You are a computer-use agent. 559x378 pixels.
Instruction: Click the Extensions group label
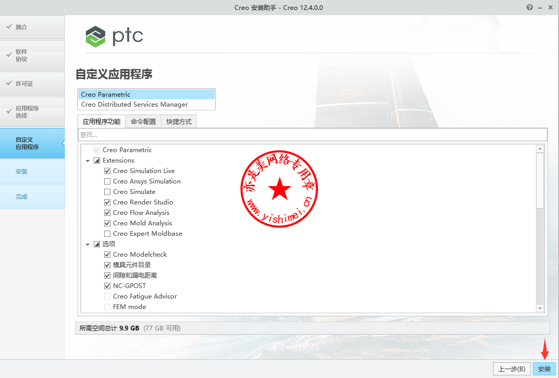pos(118,161)
